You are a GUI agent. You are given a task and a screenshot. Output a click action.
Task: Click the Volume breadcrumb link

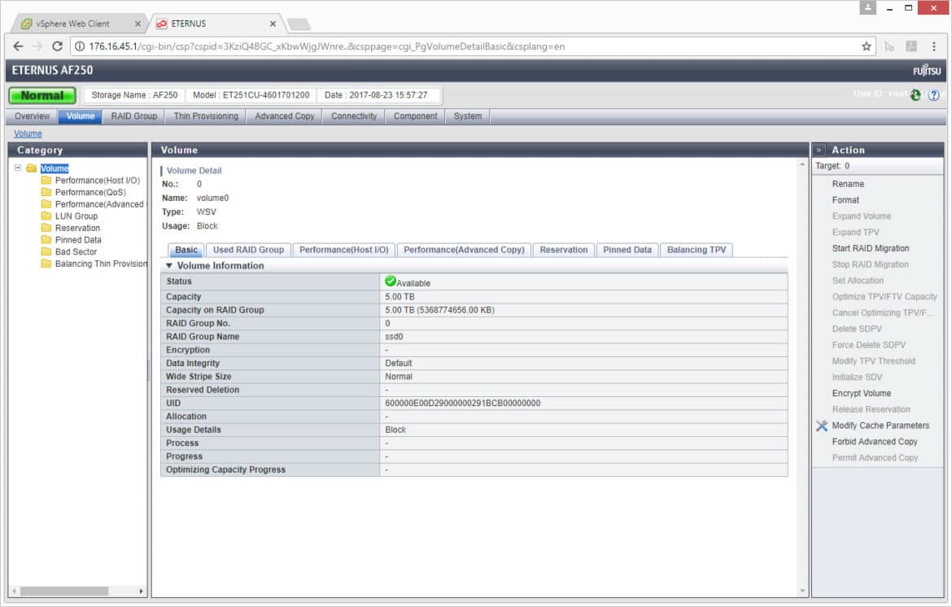tap(28, 133)
